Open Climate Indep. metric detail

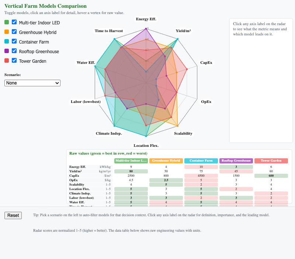pos(109,134)
